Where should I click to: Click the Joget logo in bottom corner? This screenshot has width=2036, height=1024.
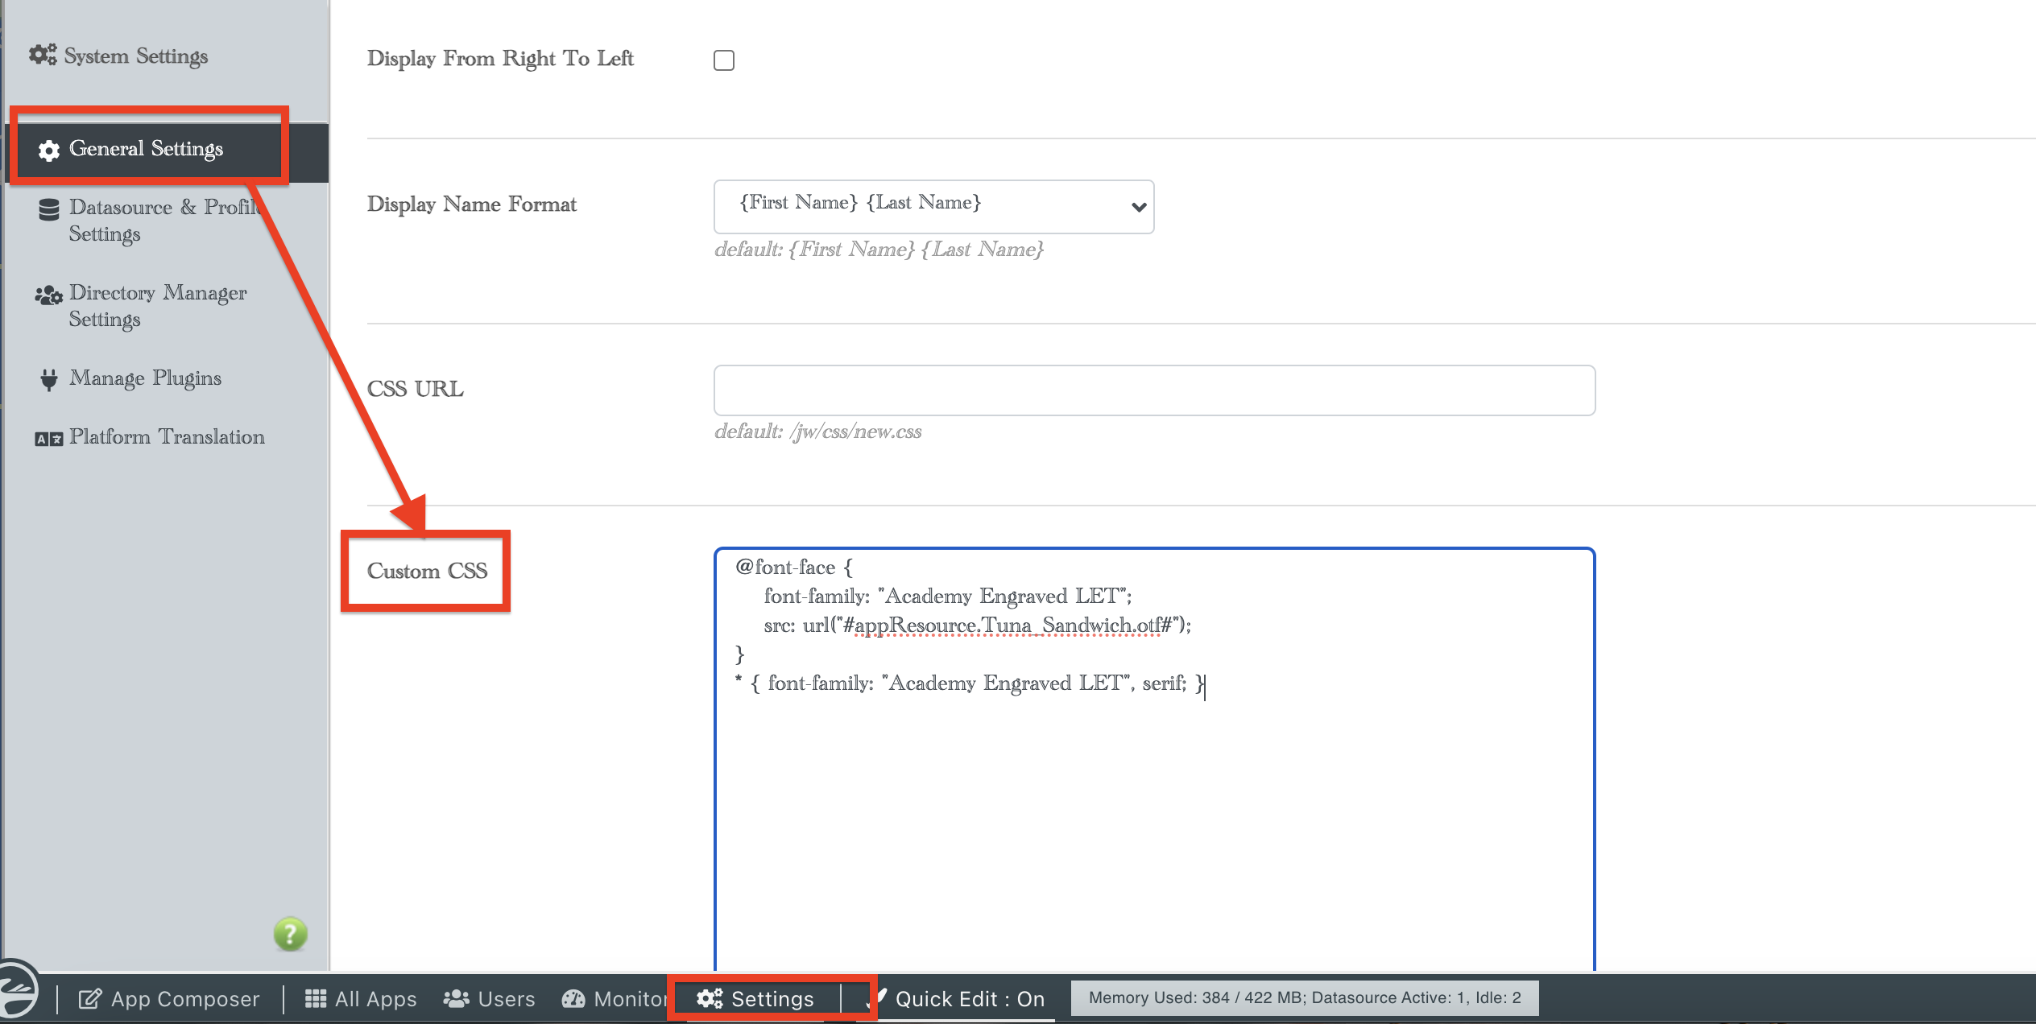(18, 990)
